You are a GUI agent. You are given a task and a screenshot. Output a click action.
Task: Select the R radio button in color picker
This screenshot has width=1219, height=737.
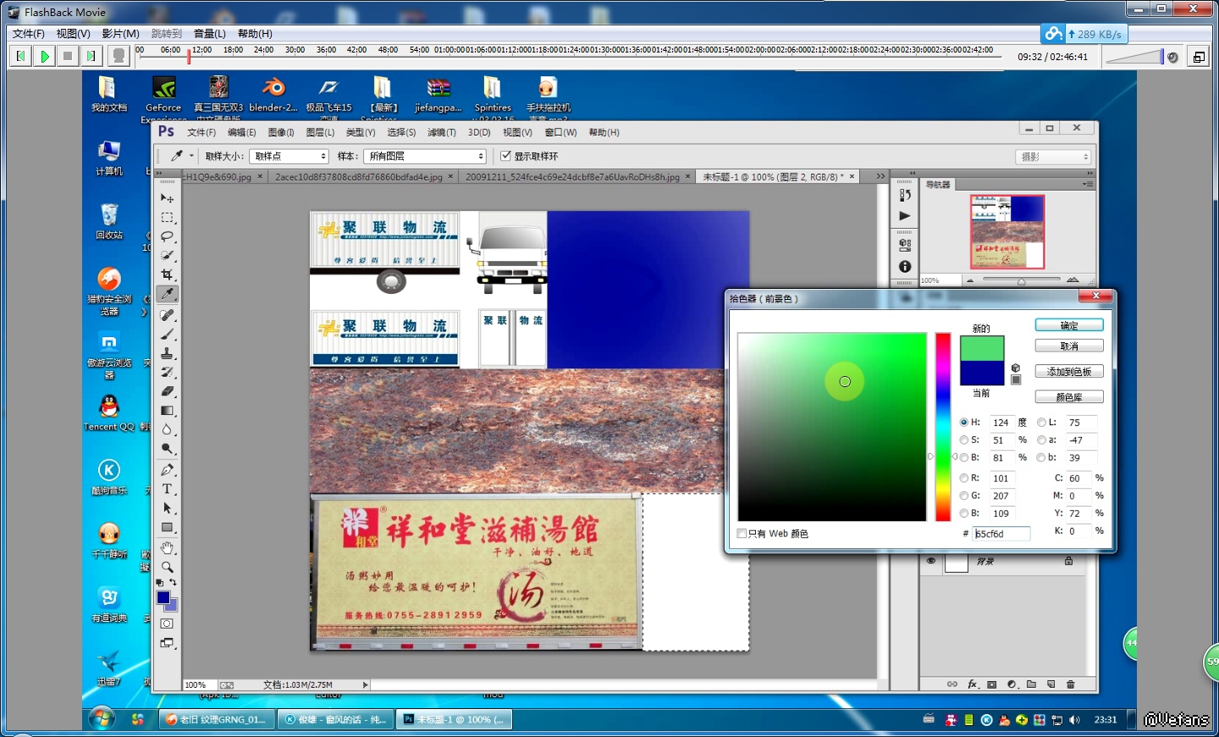point(964,479)
